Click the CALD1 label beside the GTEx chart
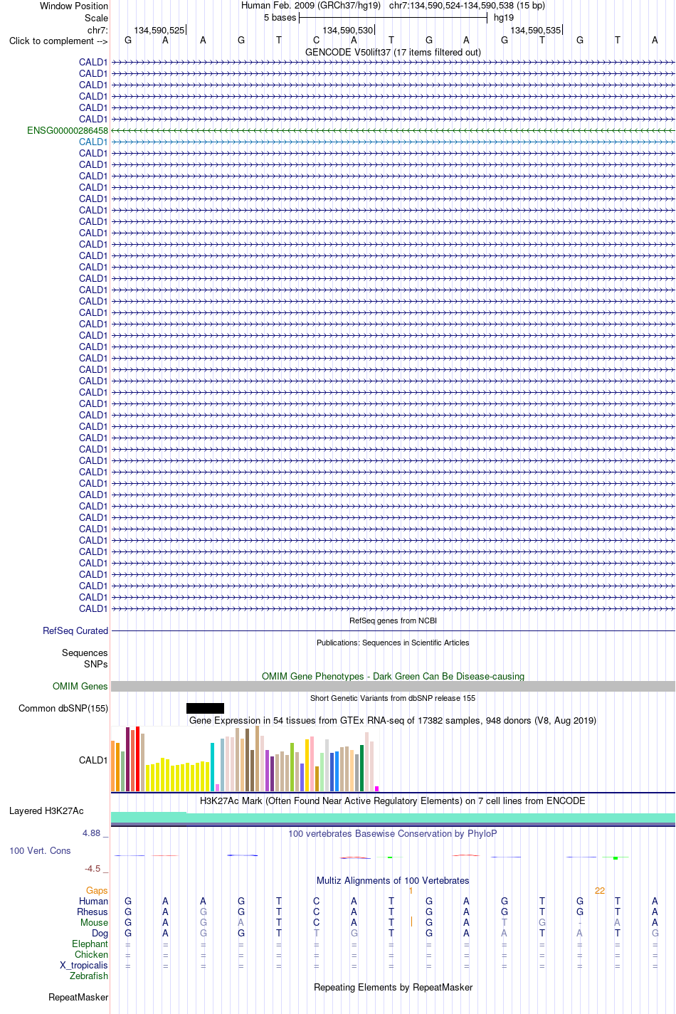Image resolution: width=676 pixels, height=1014 pixels. click(x=93, y=760)
